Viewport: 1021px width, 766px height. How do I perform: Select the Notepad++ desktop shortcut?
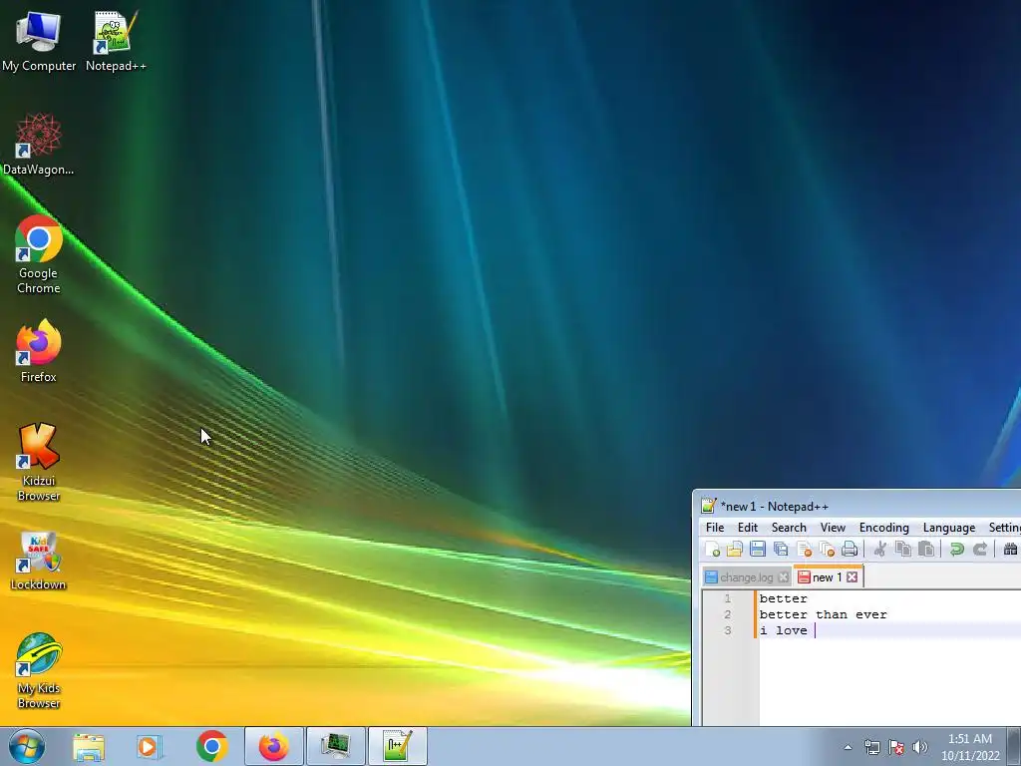click(116, 40)
